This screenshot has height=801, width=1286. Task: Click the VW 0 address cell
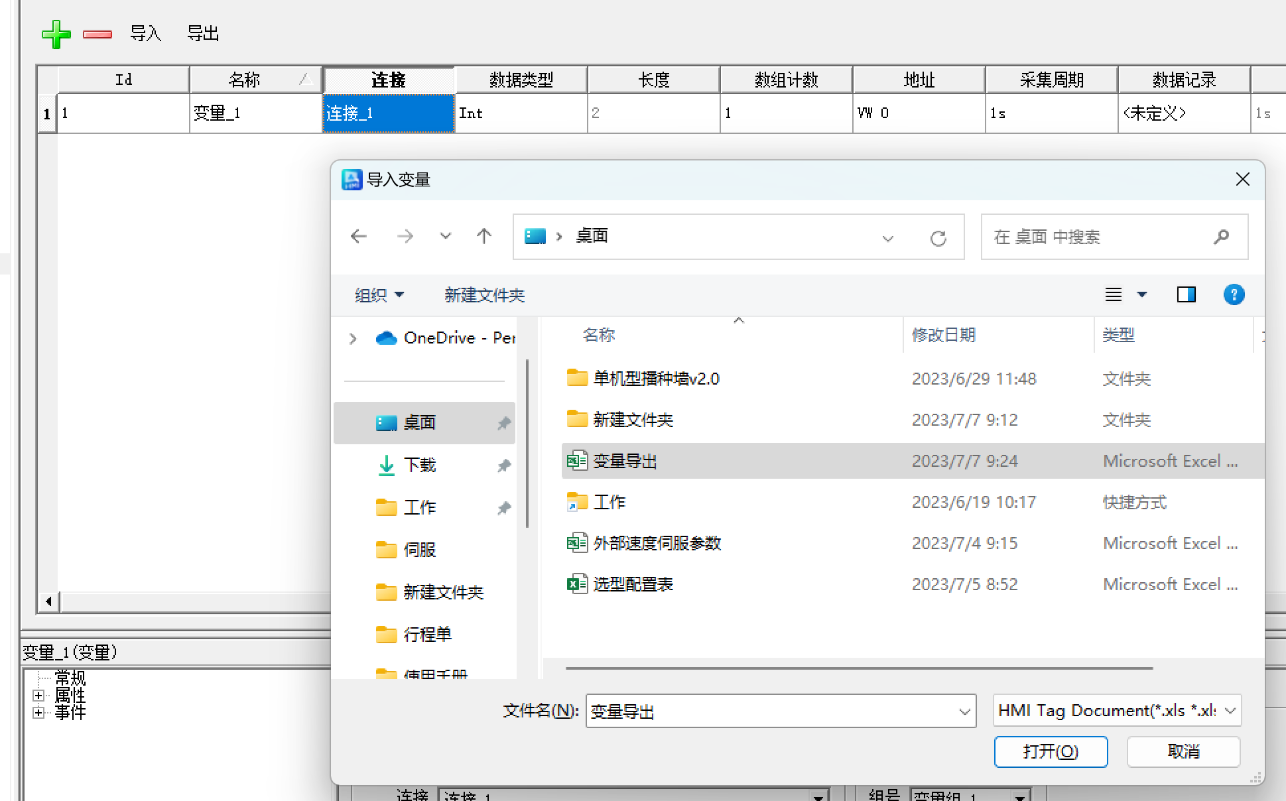[x=919, y=113]
